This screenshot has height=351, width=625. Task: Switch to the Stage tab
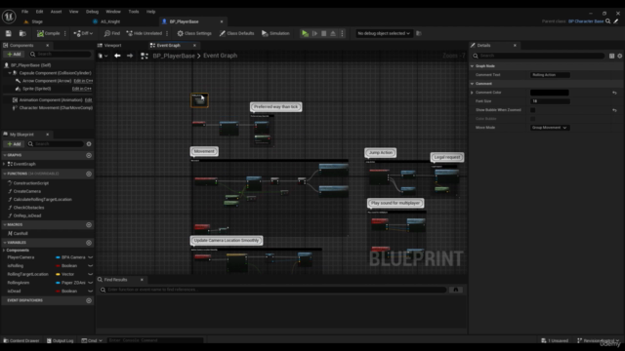pyautogui.click(x=37, y=21)
